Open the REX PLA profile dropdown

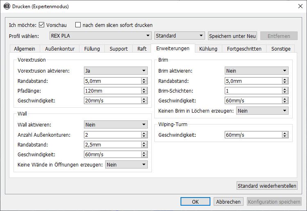101,36
